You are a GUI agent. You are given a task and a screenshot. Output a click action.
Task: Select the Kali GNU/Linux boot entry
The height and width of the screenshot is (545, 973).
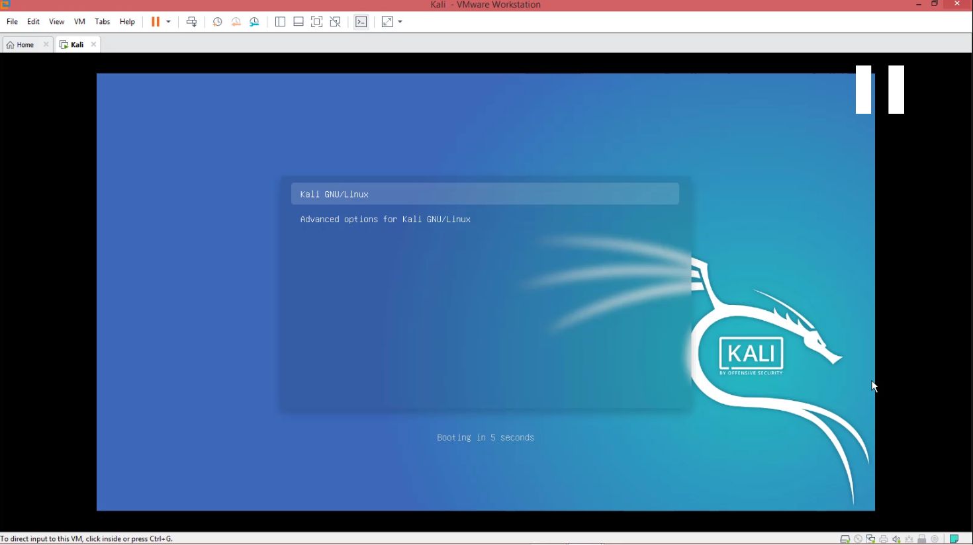tap(485, 194)
